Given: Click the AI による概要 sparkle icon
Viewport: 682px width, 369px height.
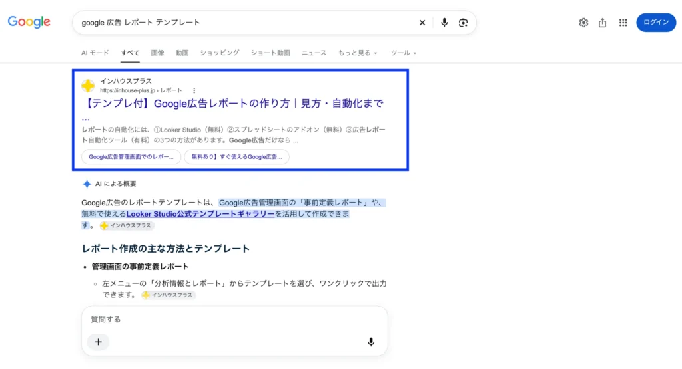Looking at the screenshot, I should pos(87,184).
